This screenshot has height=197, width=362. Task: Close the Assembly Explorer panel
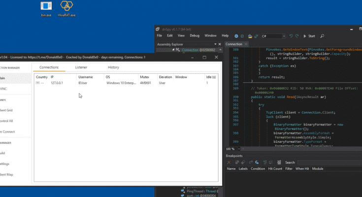pyautogui.click(x=220, y=44)
